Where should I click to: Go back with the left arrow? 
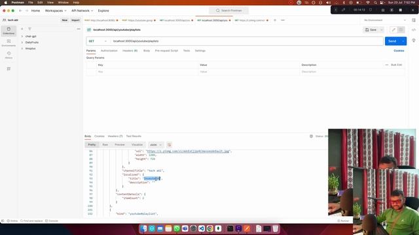click(x=20, y=10)
